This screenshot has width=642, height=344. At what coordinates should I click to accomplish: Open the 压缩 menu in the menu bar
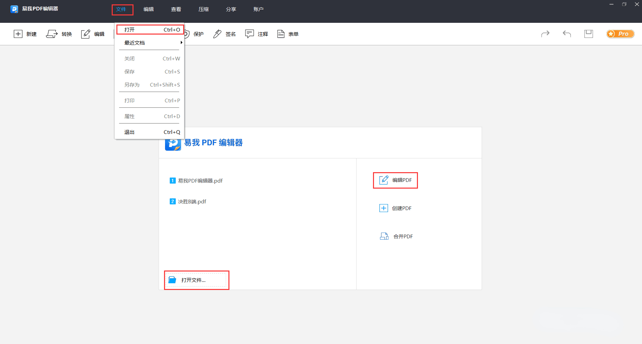(x=204, y=9)
